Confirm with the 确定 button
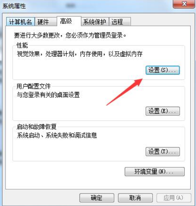The image size is (196, 206). 97,198
